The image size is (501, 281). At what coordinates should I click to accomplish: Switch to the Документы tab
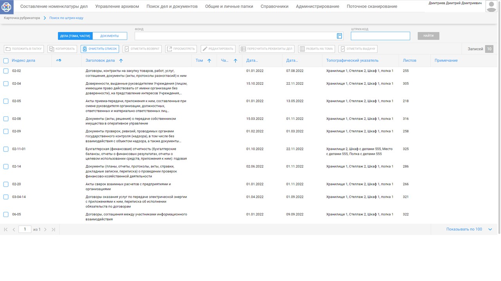pyautogui.click(x=110, y=36)
